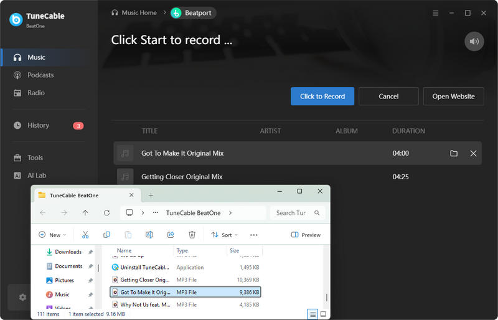Go back in File Explorer

point(43,213)
